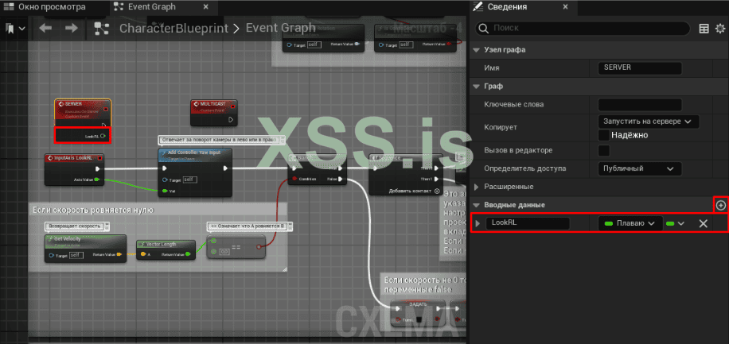Open the property matrix table icon
729x344 pixels.
click(704, 29)
